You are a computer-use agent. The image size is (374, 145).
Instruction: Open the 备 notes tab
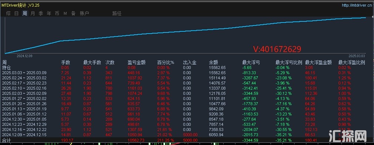(73, 14)
